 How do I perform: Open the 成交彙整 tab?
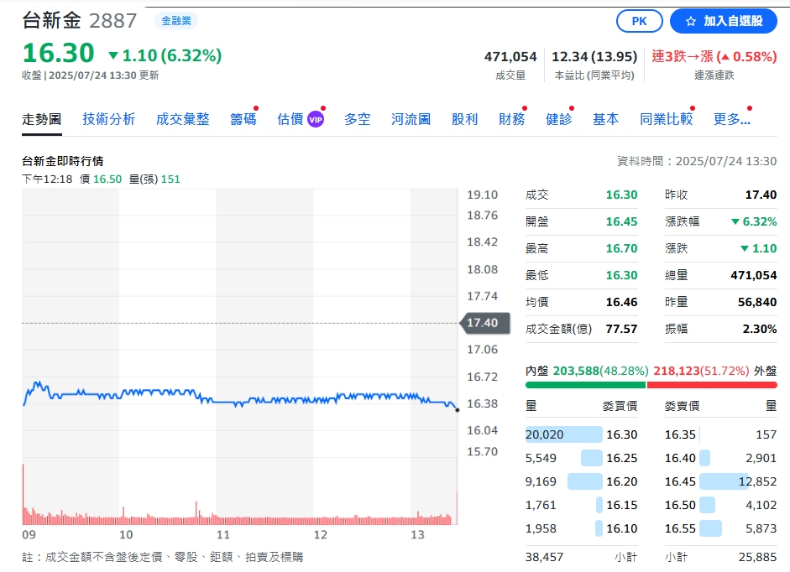click(x=182, y=119)
